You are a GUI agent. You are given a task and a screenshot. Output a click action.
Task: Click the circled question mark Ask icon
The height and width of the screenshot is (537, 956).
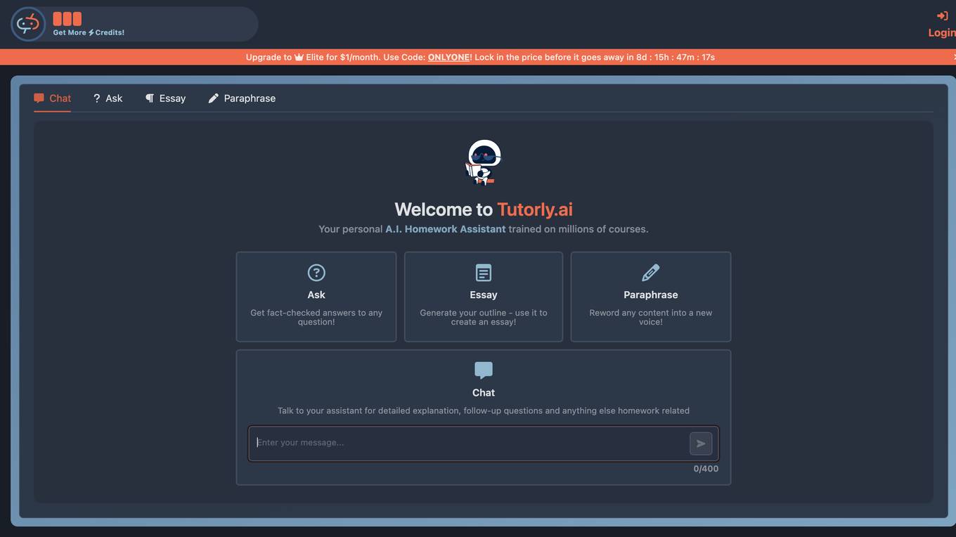coord(316,273)
